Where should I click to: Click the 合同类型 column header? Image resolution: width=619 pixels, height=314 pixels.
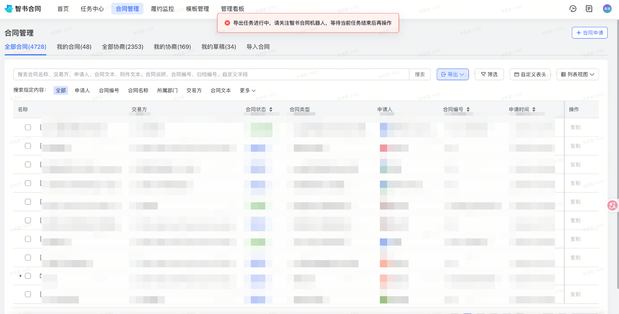(299, 109)
